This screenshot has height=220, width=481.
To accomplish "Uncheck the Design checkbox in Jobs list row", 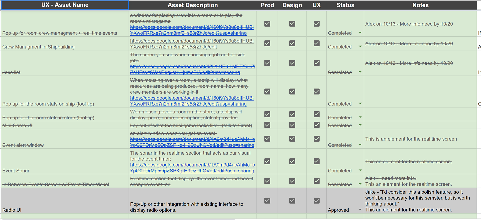I will [x=292, y=63].
